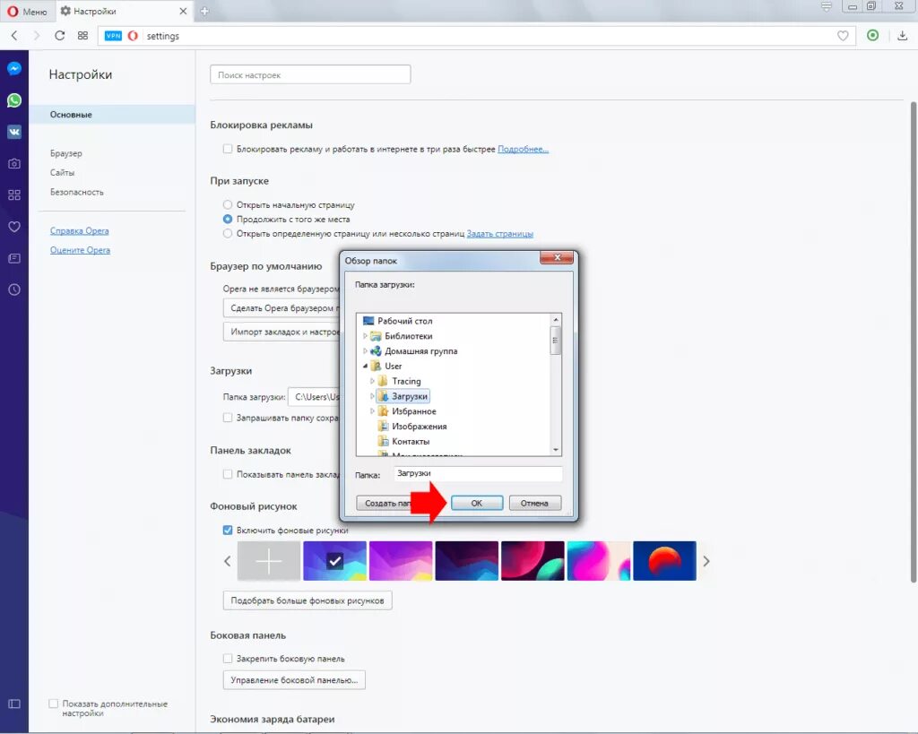Add custom wallpaper with plus tile

coord(269,561)
